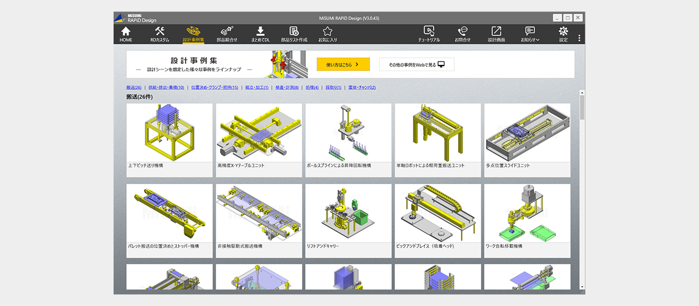The width and height of the screenshot is (699, 306).
Task: Open the 検査・計測(8) category link
Action: pos(287,87)
